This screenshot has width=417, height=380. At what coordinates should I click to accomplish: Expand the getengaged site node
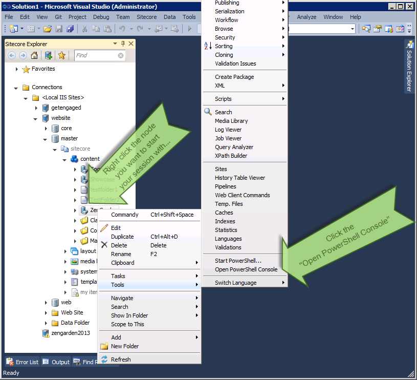pos(36,108)
